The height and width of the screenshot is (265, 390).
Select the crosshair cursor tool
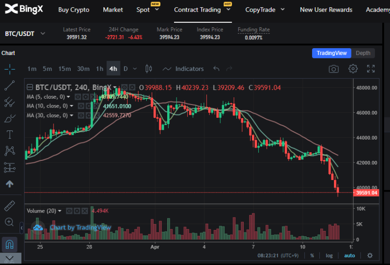click(10, 69)
